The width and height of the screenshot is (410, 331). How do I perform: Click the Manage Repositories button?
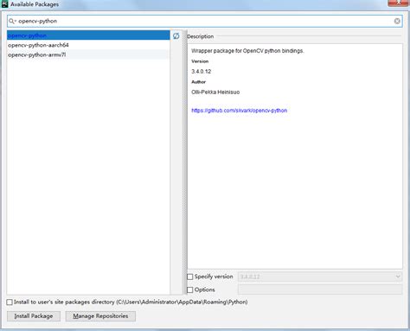click(x=100, y=316)
